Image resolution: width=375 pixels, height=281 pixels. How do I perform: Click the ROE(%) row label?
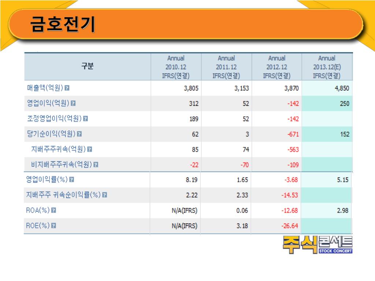click(x=38, y=225)
